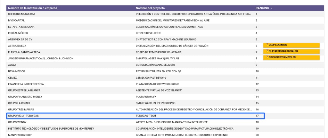Sort by Nombre del proyecto column header

pos(150,8)
